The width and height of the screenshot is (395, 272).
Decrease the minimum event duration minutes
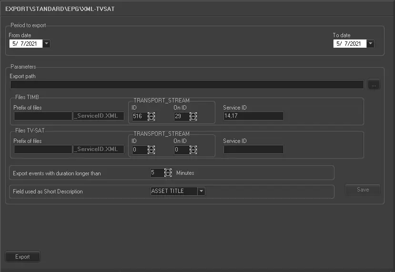tap(168, 175)
